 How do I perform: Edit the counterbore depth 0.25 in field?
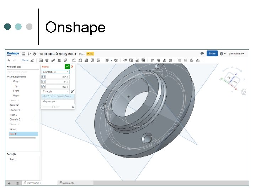pos(58,87)
